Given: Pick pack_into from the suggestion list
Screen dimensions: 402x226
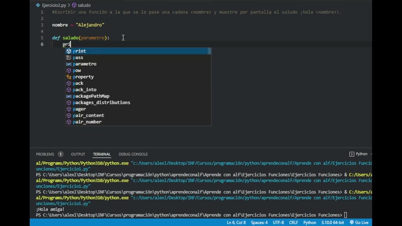Looking at the screenshot, I should [x=138, y=89].
